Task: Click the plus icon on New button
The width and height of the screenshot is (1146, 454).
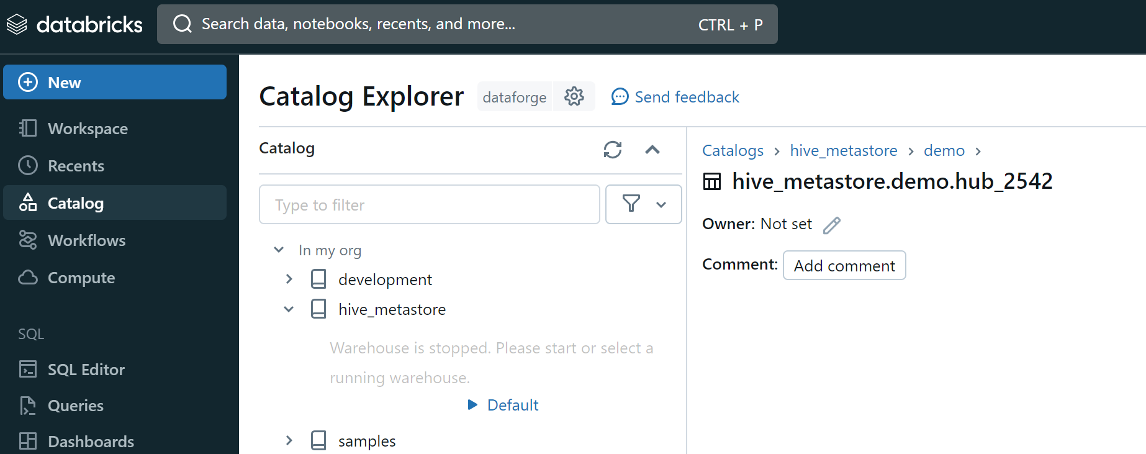Action: coord(28,82)
